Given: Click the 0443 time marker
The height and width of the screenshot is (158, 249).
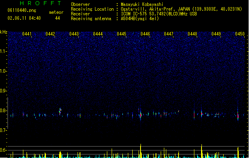Looking at the screenshot, I should pyautogui.click(x=74, y=34).
